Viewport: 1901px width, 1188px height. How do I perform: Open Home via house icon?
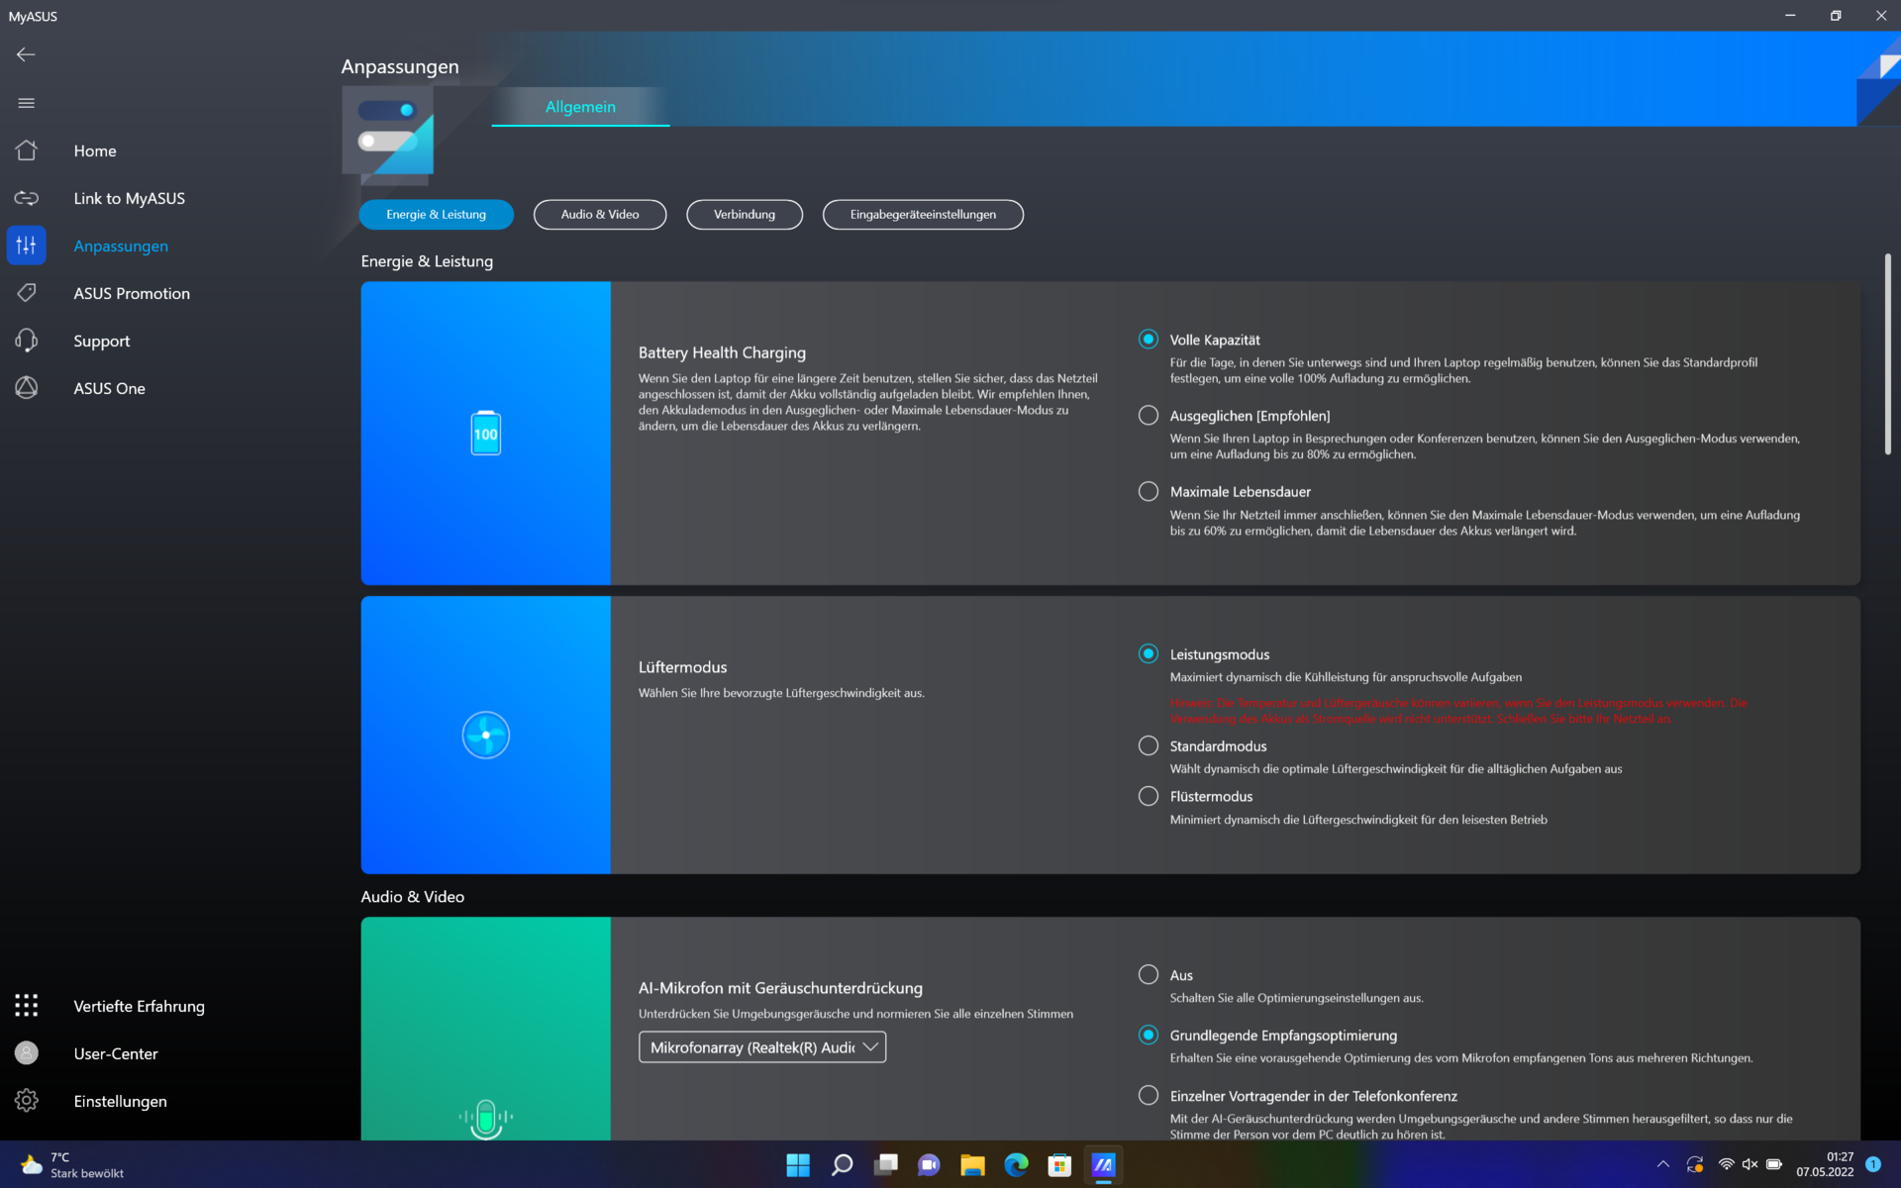(x=26, y=150)
